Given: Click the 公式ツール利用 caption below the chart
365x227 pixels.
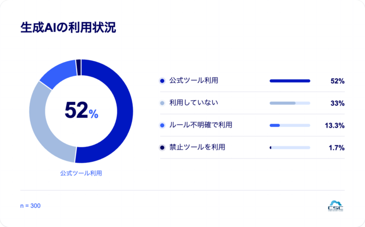Looking at the screenshot, I should click(x=81, y=173).
